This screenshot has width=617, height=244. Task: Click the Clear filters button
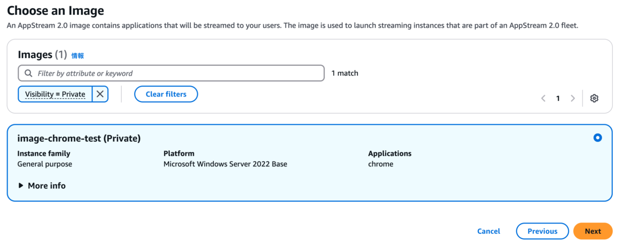pyautogui.click(x=166, y=94)
